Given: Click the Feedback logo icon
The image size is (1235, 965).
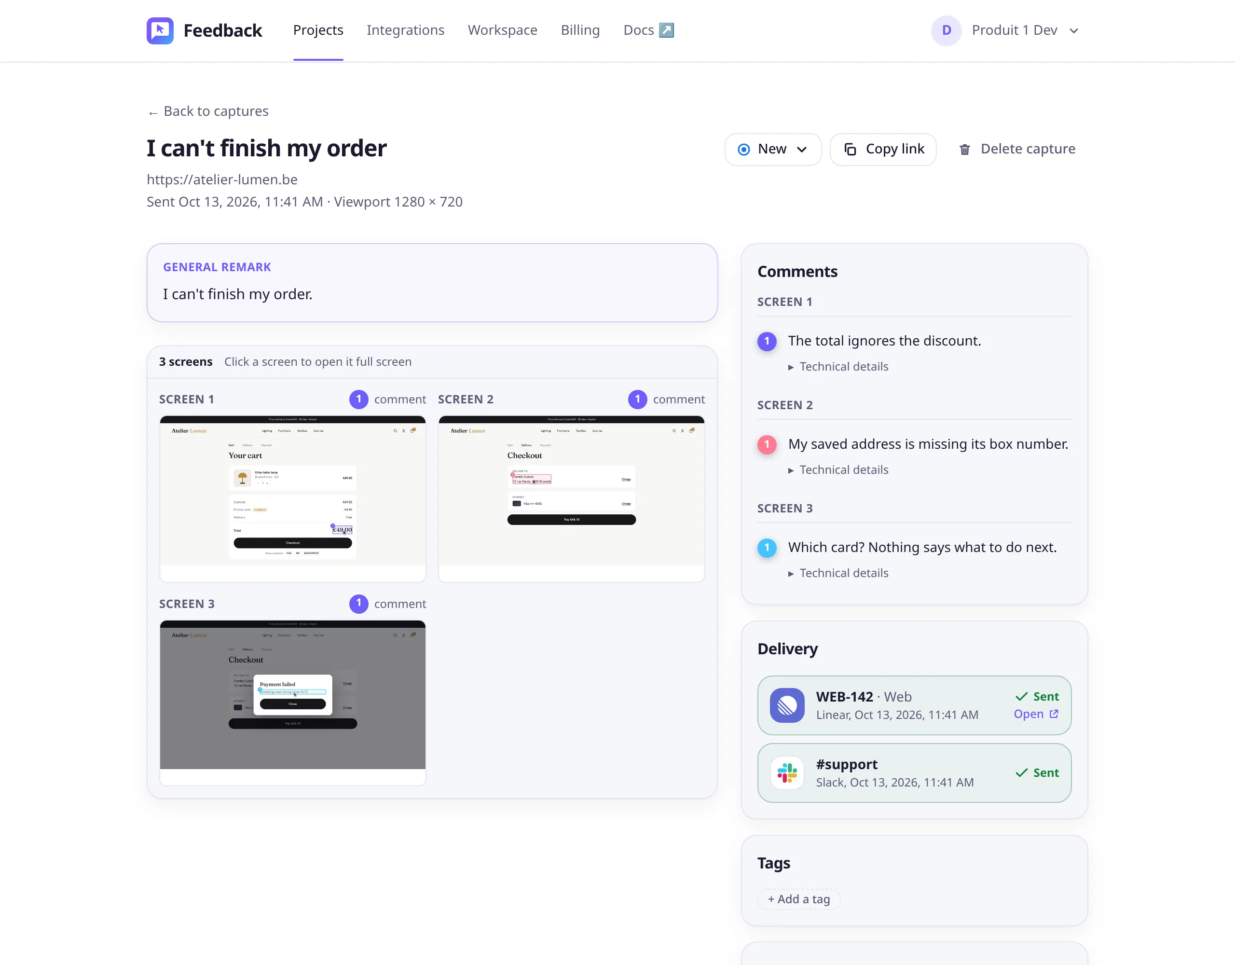Looking at the screenshot, I should click(x=160, y=30).
